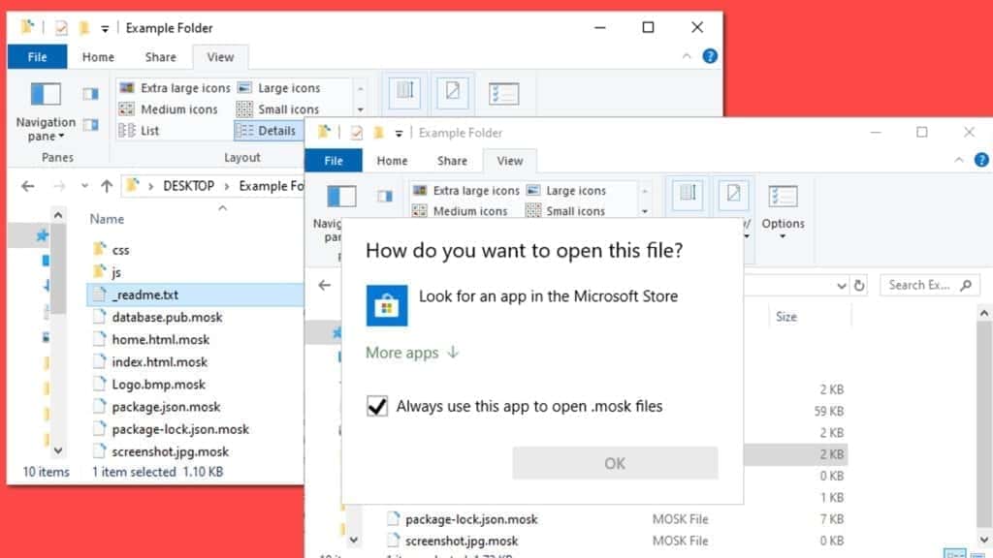Choose Small icons in front window
The image size is (993, 558).
pyautogui.click(x=565, y=210)
